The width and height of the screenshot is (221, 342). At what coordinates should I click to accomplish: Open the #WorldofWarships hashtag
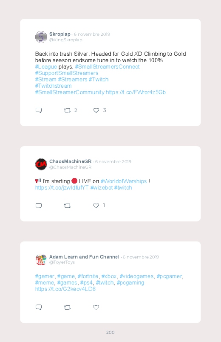pos(124,181)
